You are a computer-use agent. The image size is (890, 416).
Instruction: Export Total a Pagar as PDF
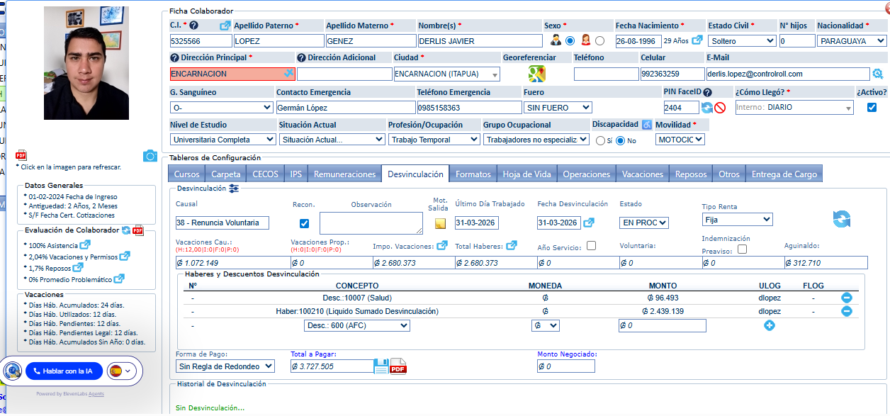click(x=398, y=366)
